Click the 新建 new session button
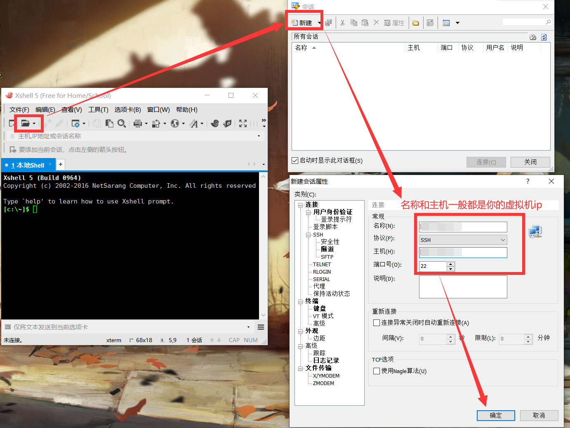The width and height of the screenshot is (570, 428). [x=301, y=23]
